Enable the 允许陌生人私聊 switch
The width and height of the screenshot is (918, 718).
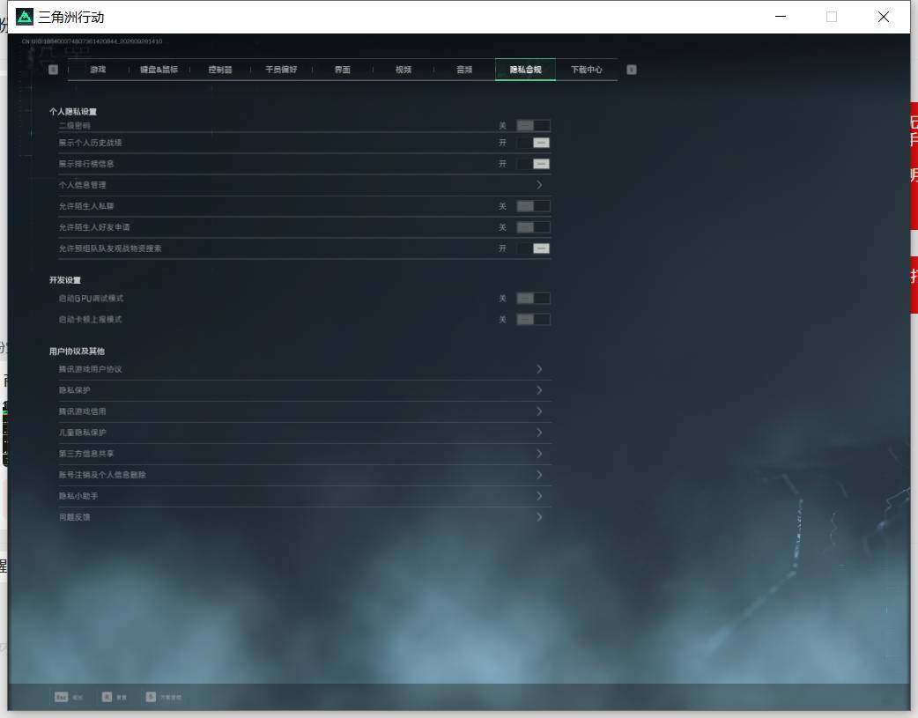(533, 205)
